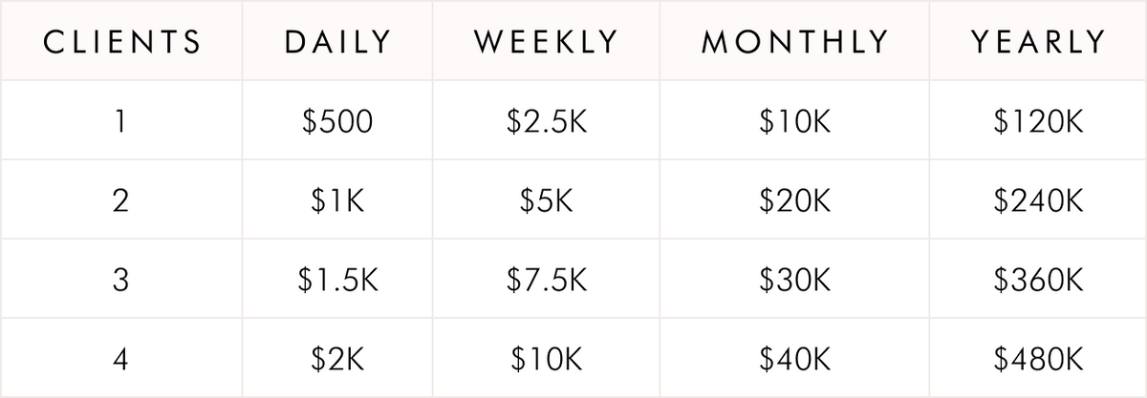Select the MONTHLY column header
1147x398 pixels.
point(795,42)
